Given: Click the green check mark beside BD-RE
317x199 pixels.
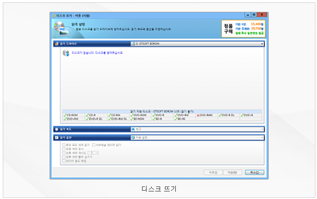Looking at the screenshot, I should tap(176, 119).
